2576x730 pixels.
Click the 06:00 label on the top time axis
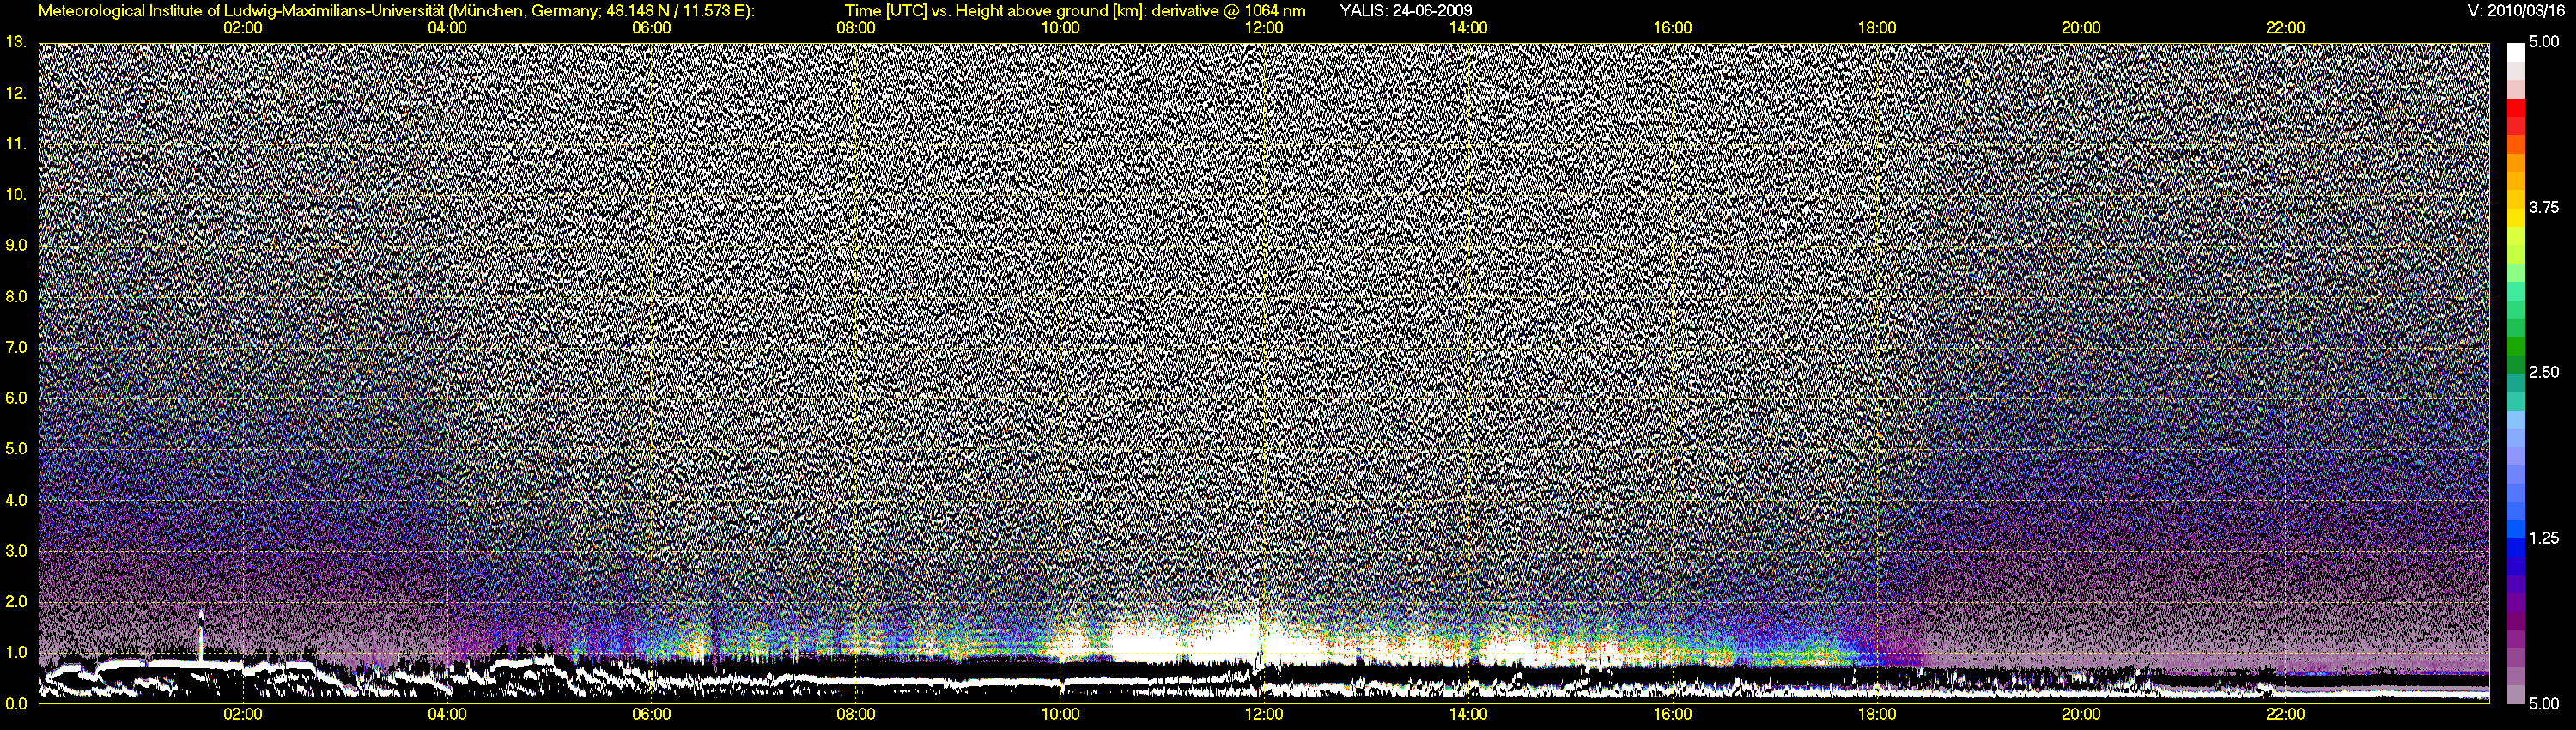pos(651,28)
